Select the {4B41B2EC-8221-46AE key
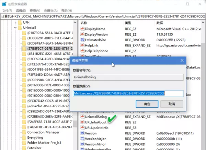This screenshot has height=150, width=206. click(x=50, y=54)
